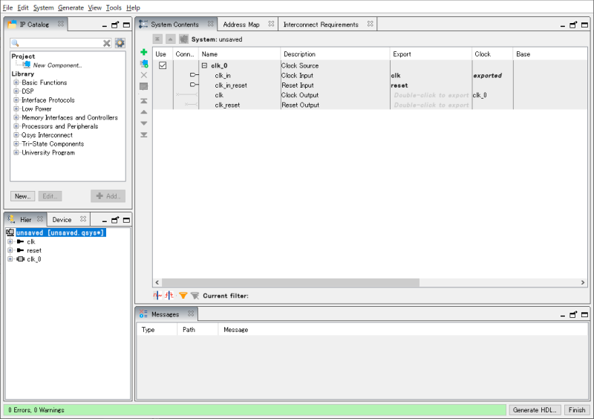Viewport: 594px width, 419px height.
Task: Open the System menu
Action: (43, 7)
